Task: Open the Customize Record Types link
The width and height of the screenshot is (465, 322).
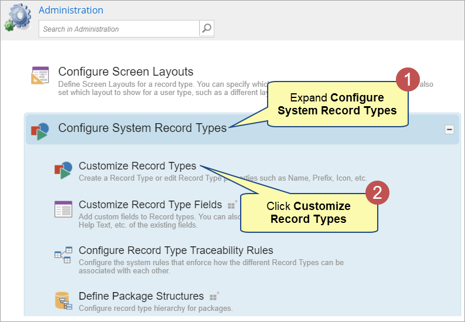Action: (x=137, y=166)
